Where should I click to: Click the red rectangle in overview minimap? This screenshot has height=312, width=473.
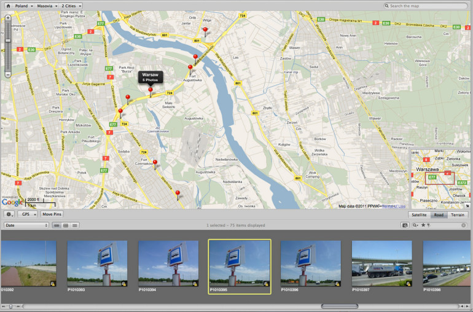(439, 178)
